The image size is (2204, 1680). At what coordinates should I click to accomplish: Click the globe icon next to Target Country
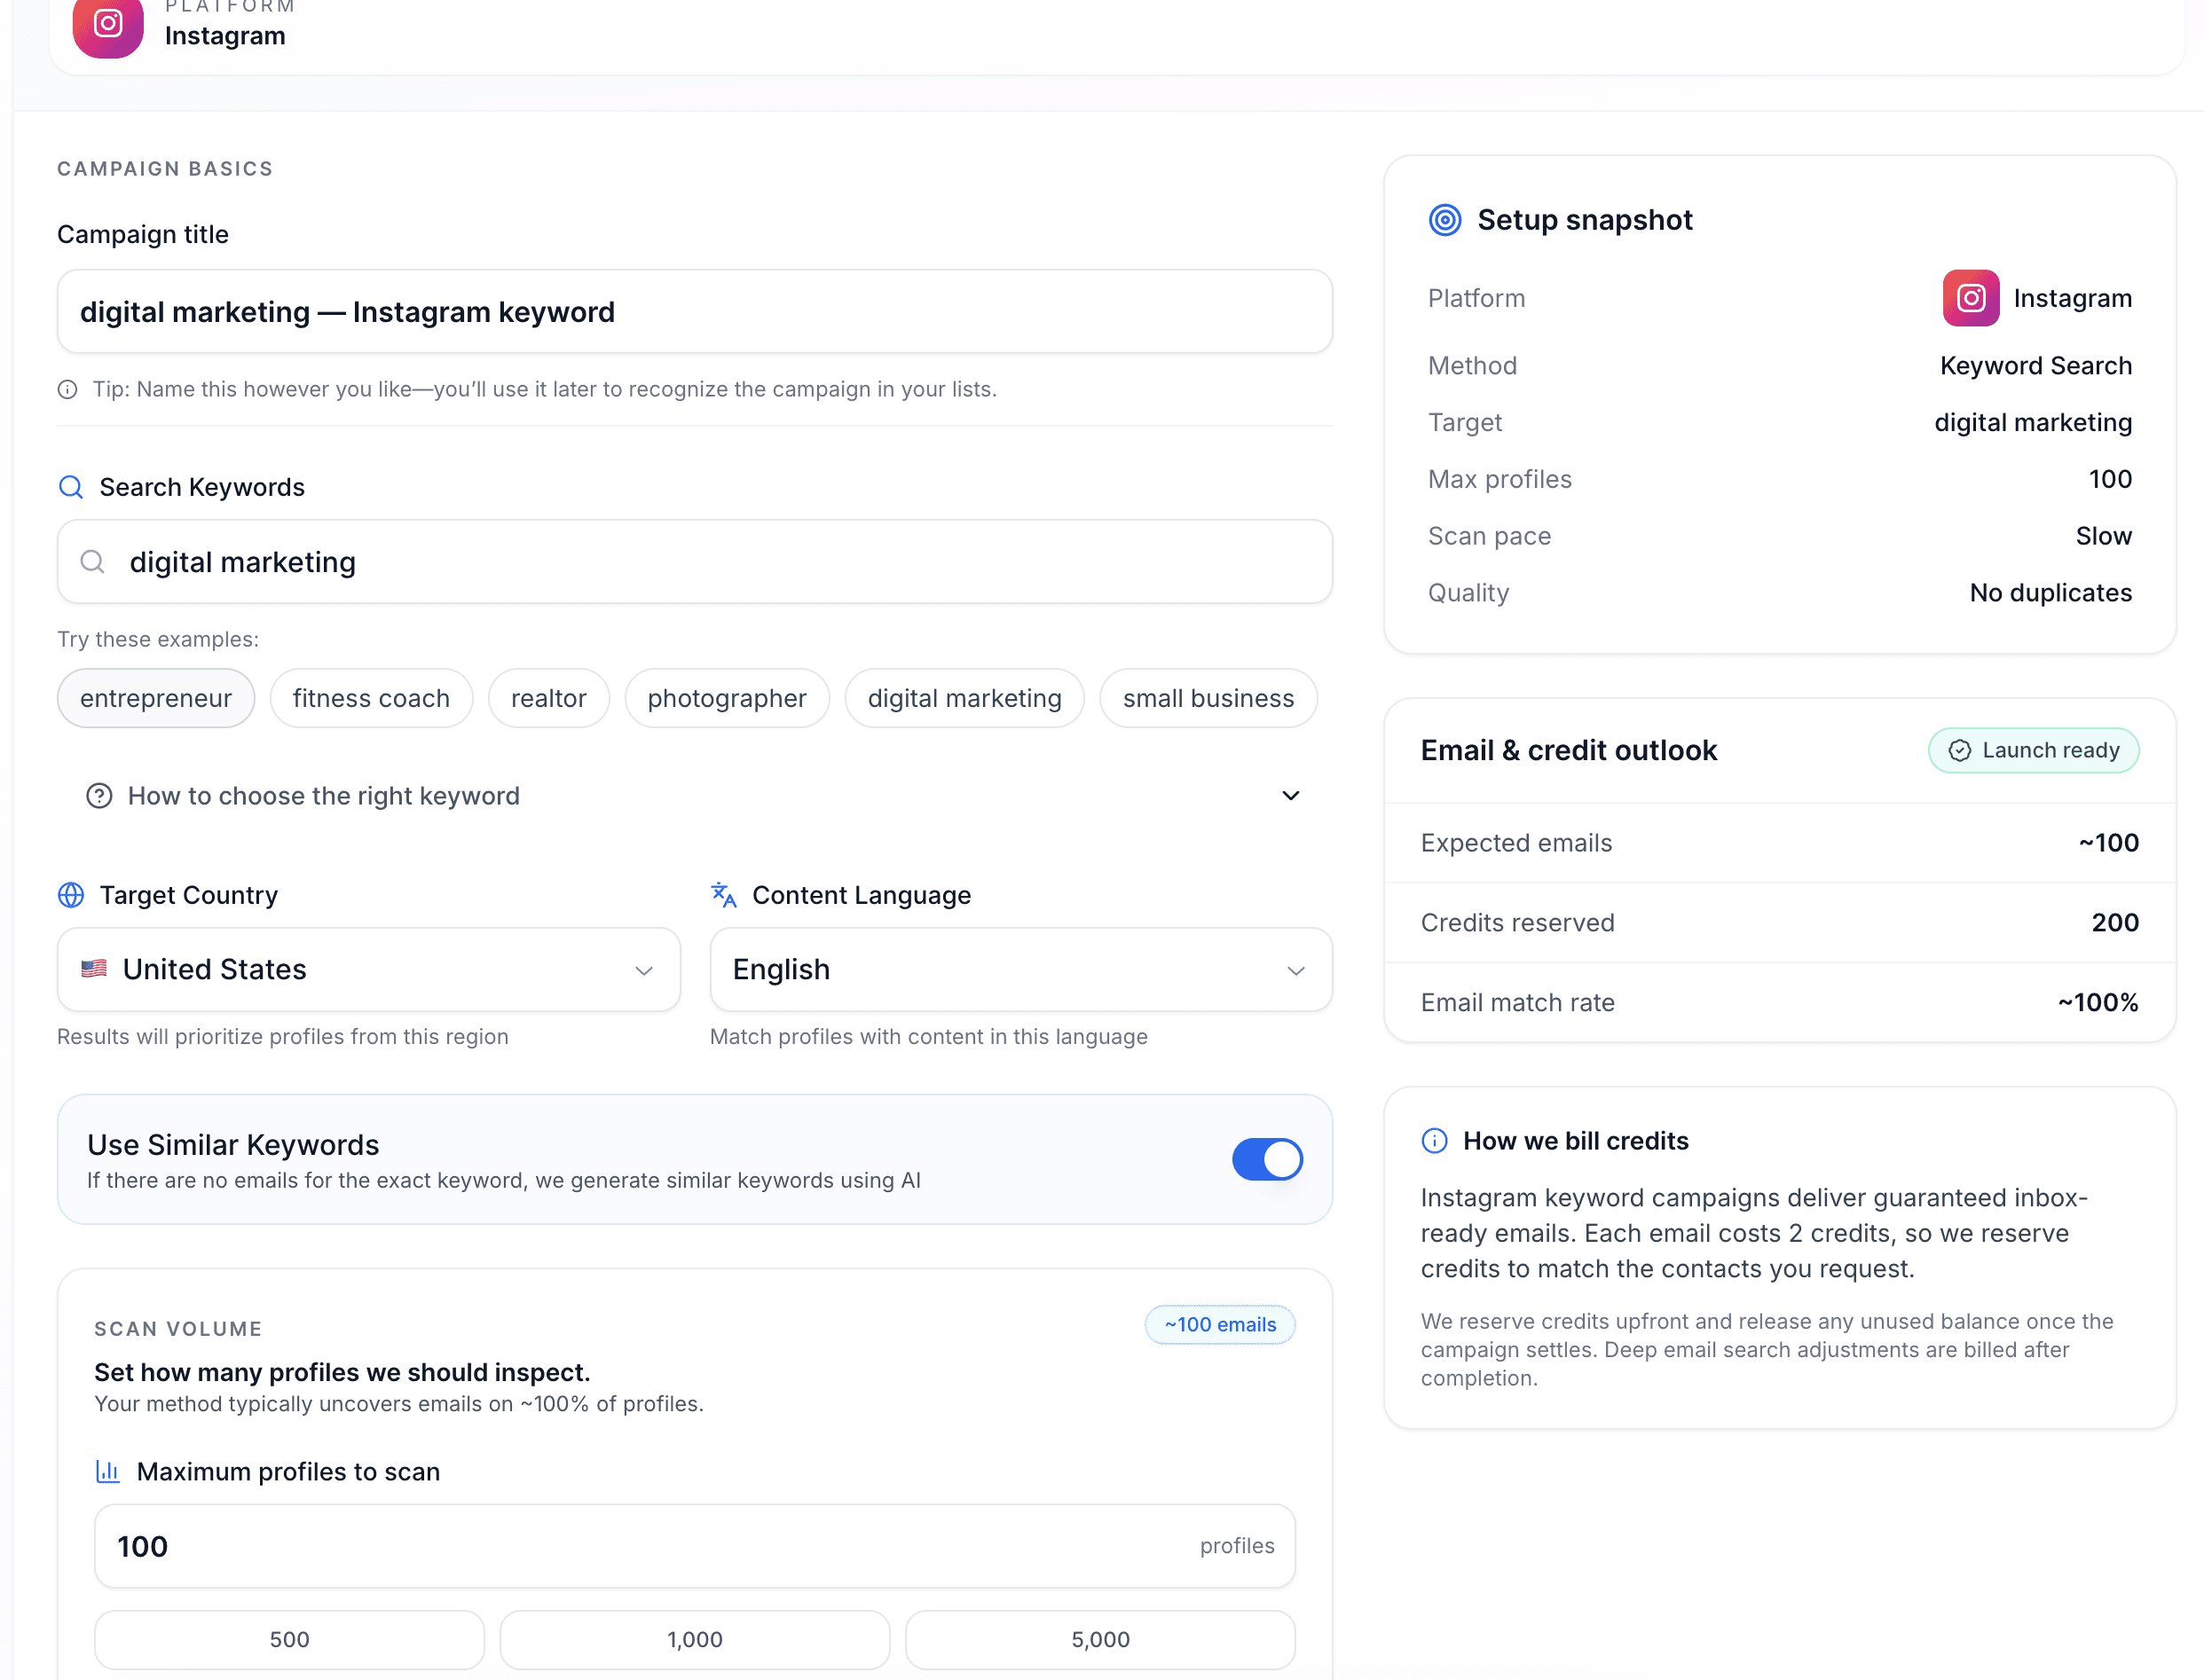(70, 895)
